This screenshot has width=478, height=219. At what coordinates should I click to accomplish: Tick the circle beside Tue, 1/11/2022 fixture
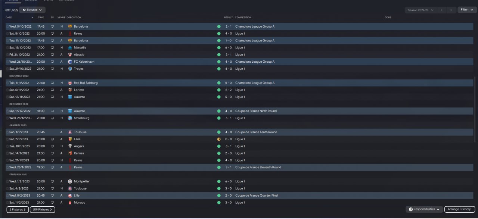[7, 83]
